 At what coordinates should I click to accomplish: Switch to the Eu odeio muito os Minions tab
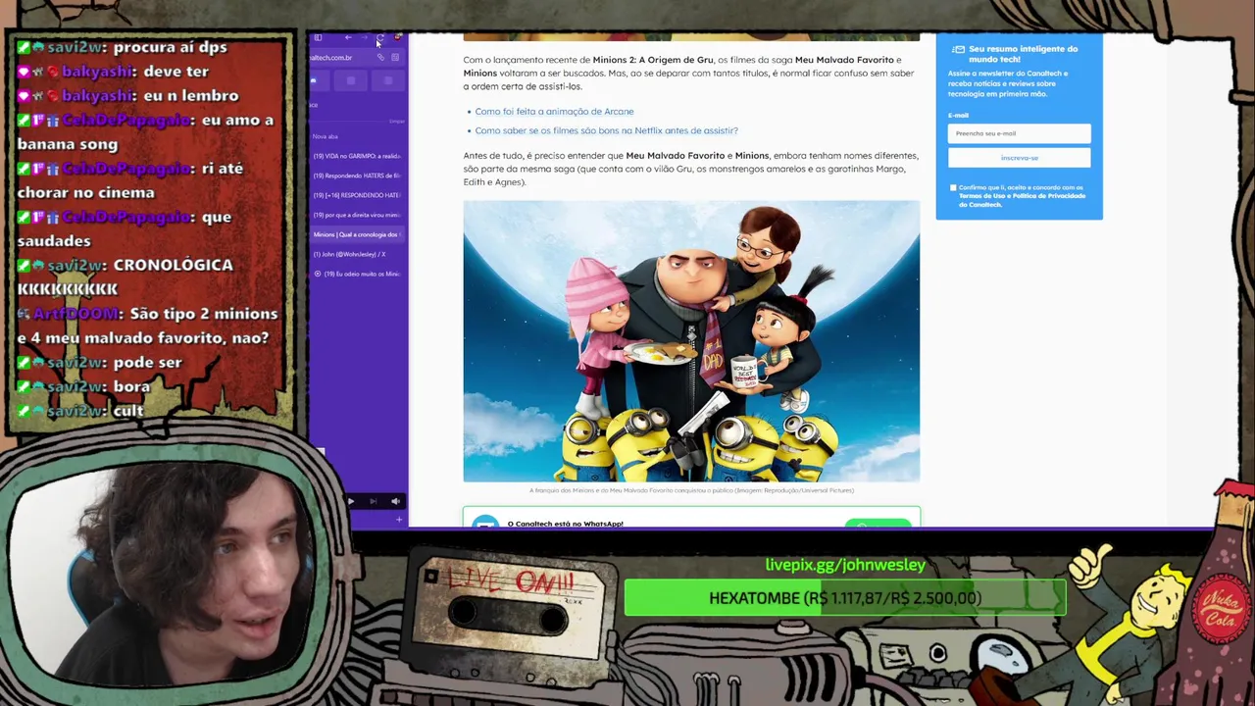coord(357,274)
